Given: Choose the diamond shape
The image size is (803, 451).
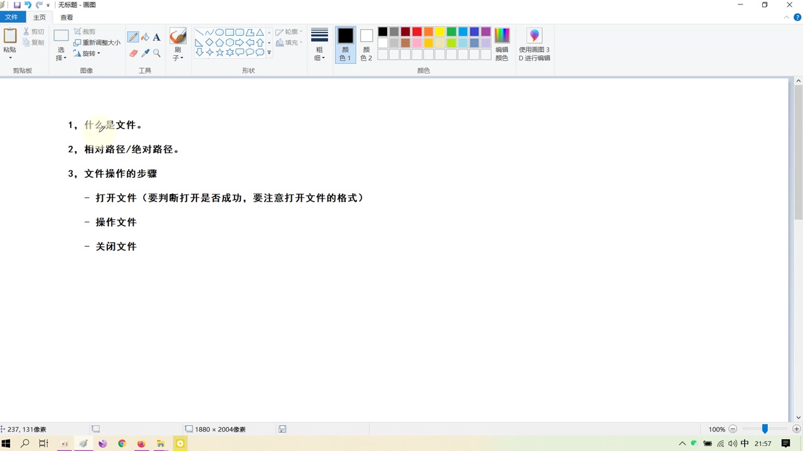Looking at the screenshot, I should click(x=210, y=43).
